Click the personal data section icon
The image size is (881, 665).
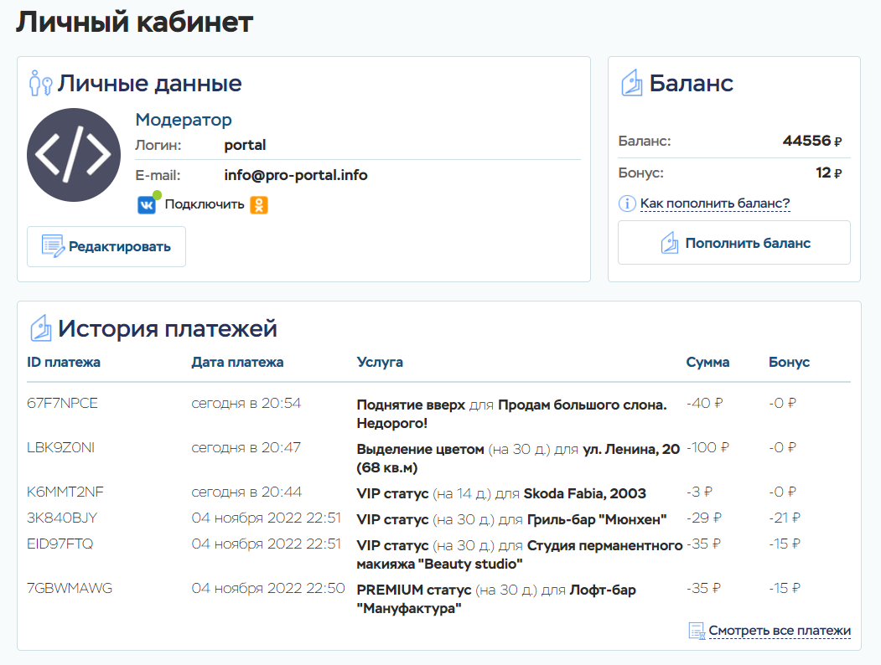pos(40,84)
